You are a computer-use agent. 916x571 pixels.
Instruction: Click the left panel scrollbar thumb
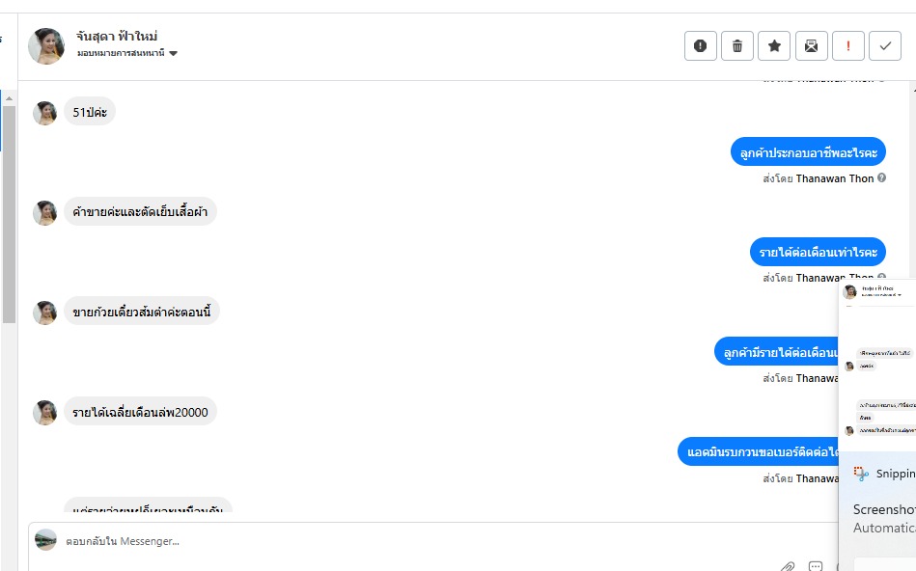[9, 212]
